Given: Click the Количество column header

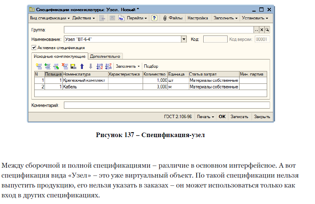Looking at the screenshot, I should tap(155, 74).
